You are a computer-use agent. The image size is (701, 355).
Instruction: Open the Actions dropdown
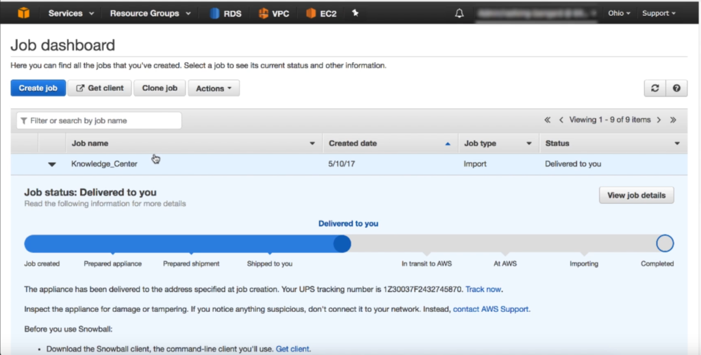[214, 88]
